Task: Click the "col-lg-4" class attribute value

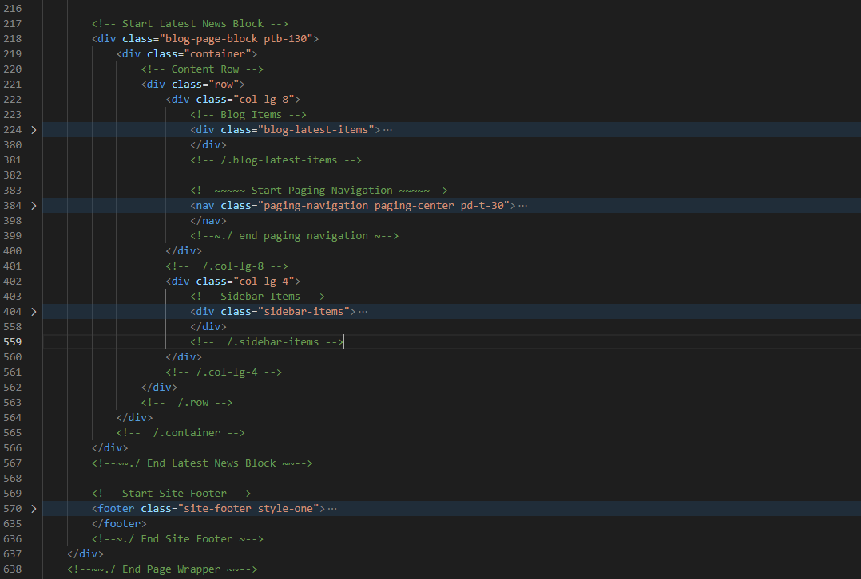Action: [266, 282]
